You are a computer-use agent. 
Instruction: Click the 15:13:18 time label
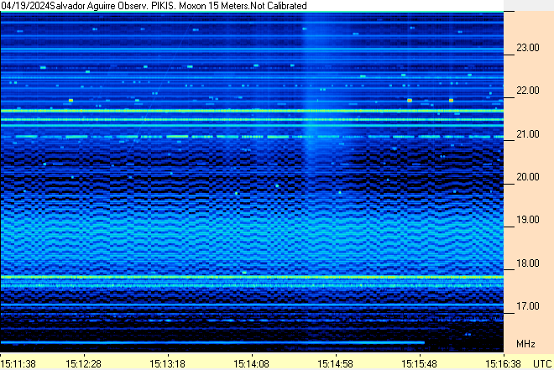168,363
